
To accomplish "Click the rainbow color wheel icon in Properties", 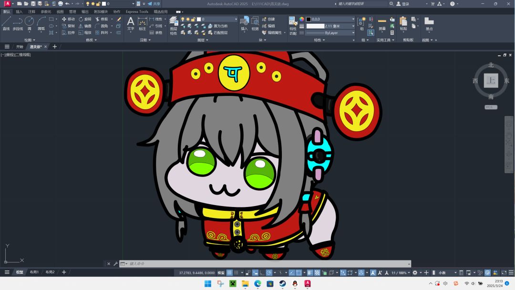I will coord(302,19).
